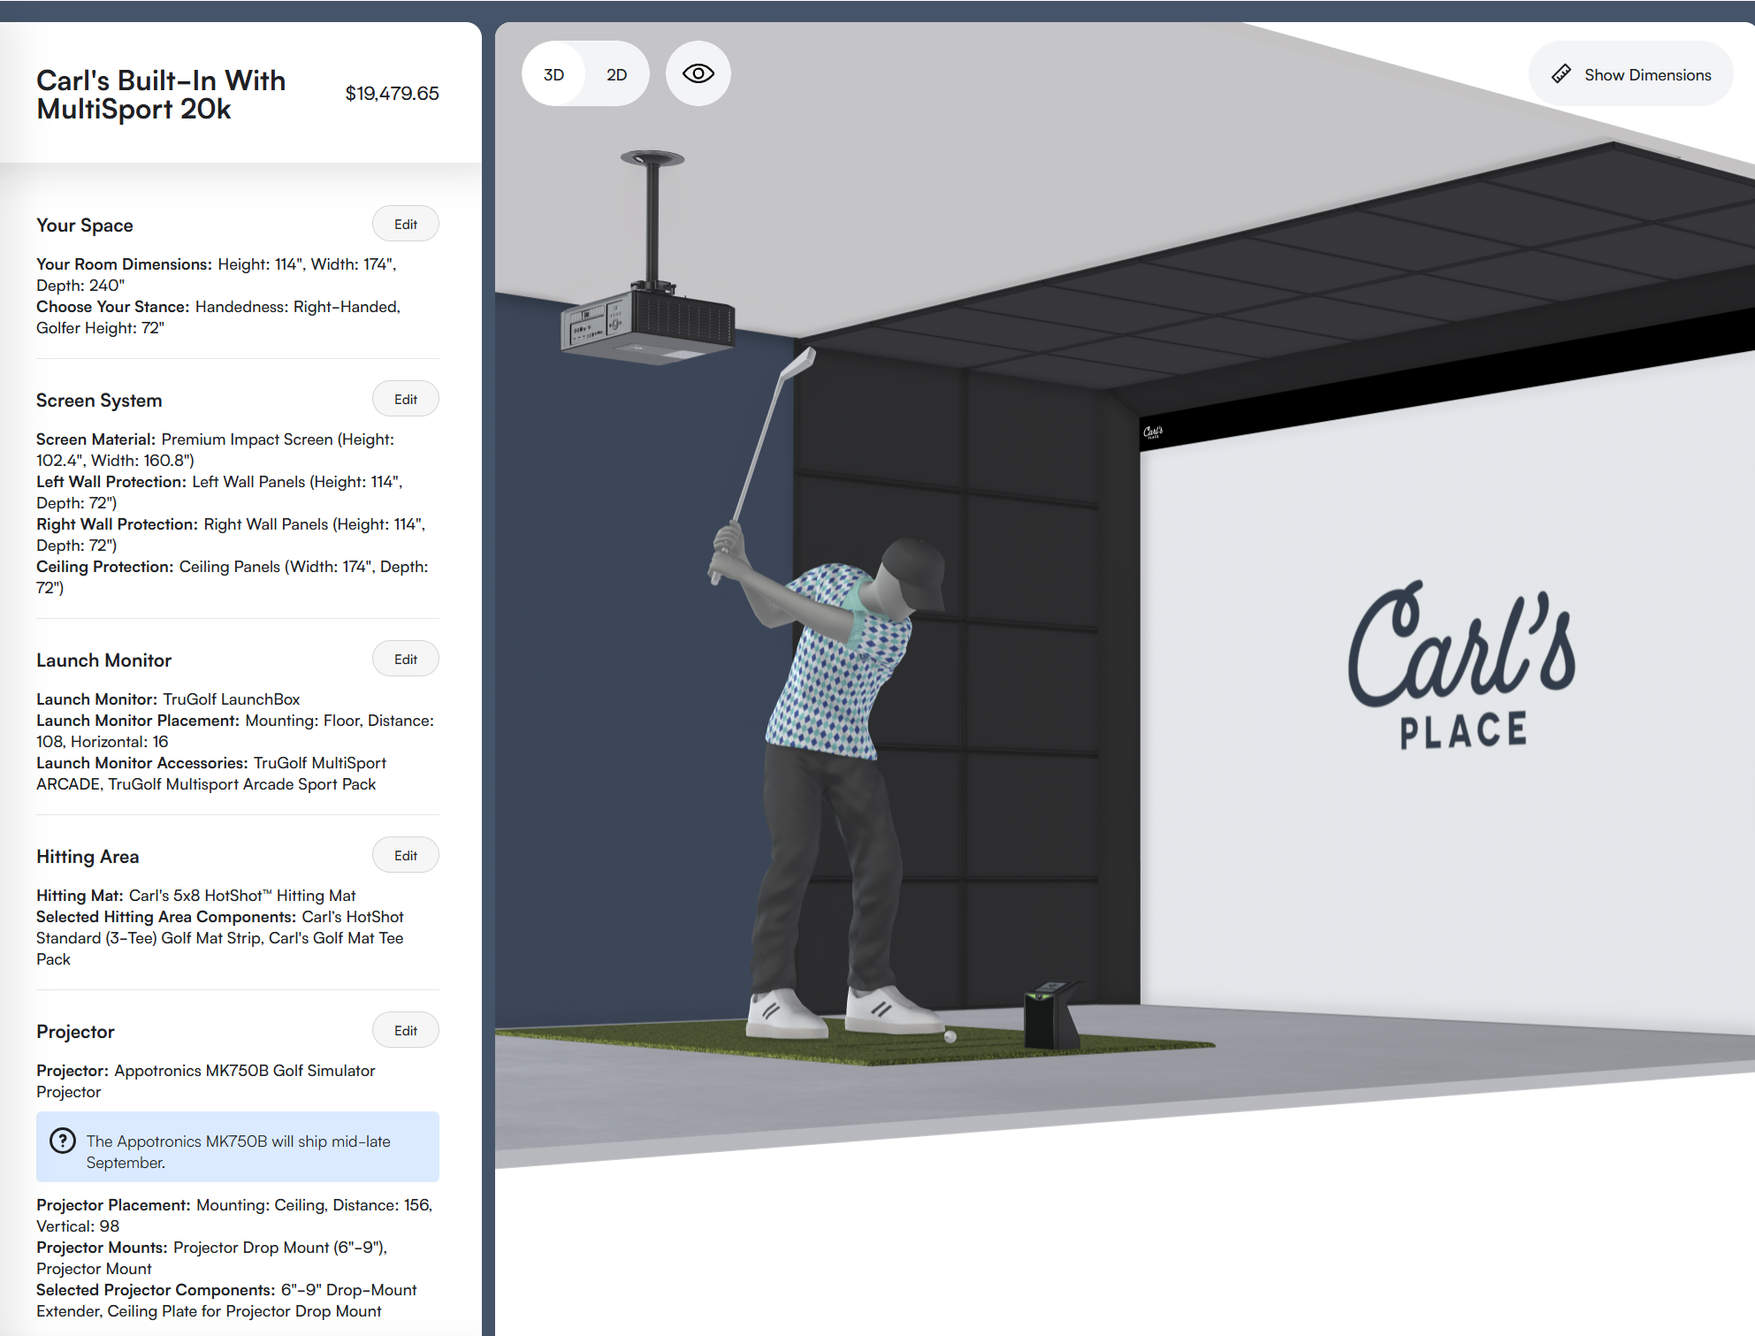Switch to 2D view
Screen dimensions: 1755x1336
coord(616,75)
